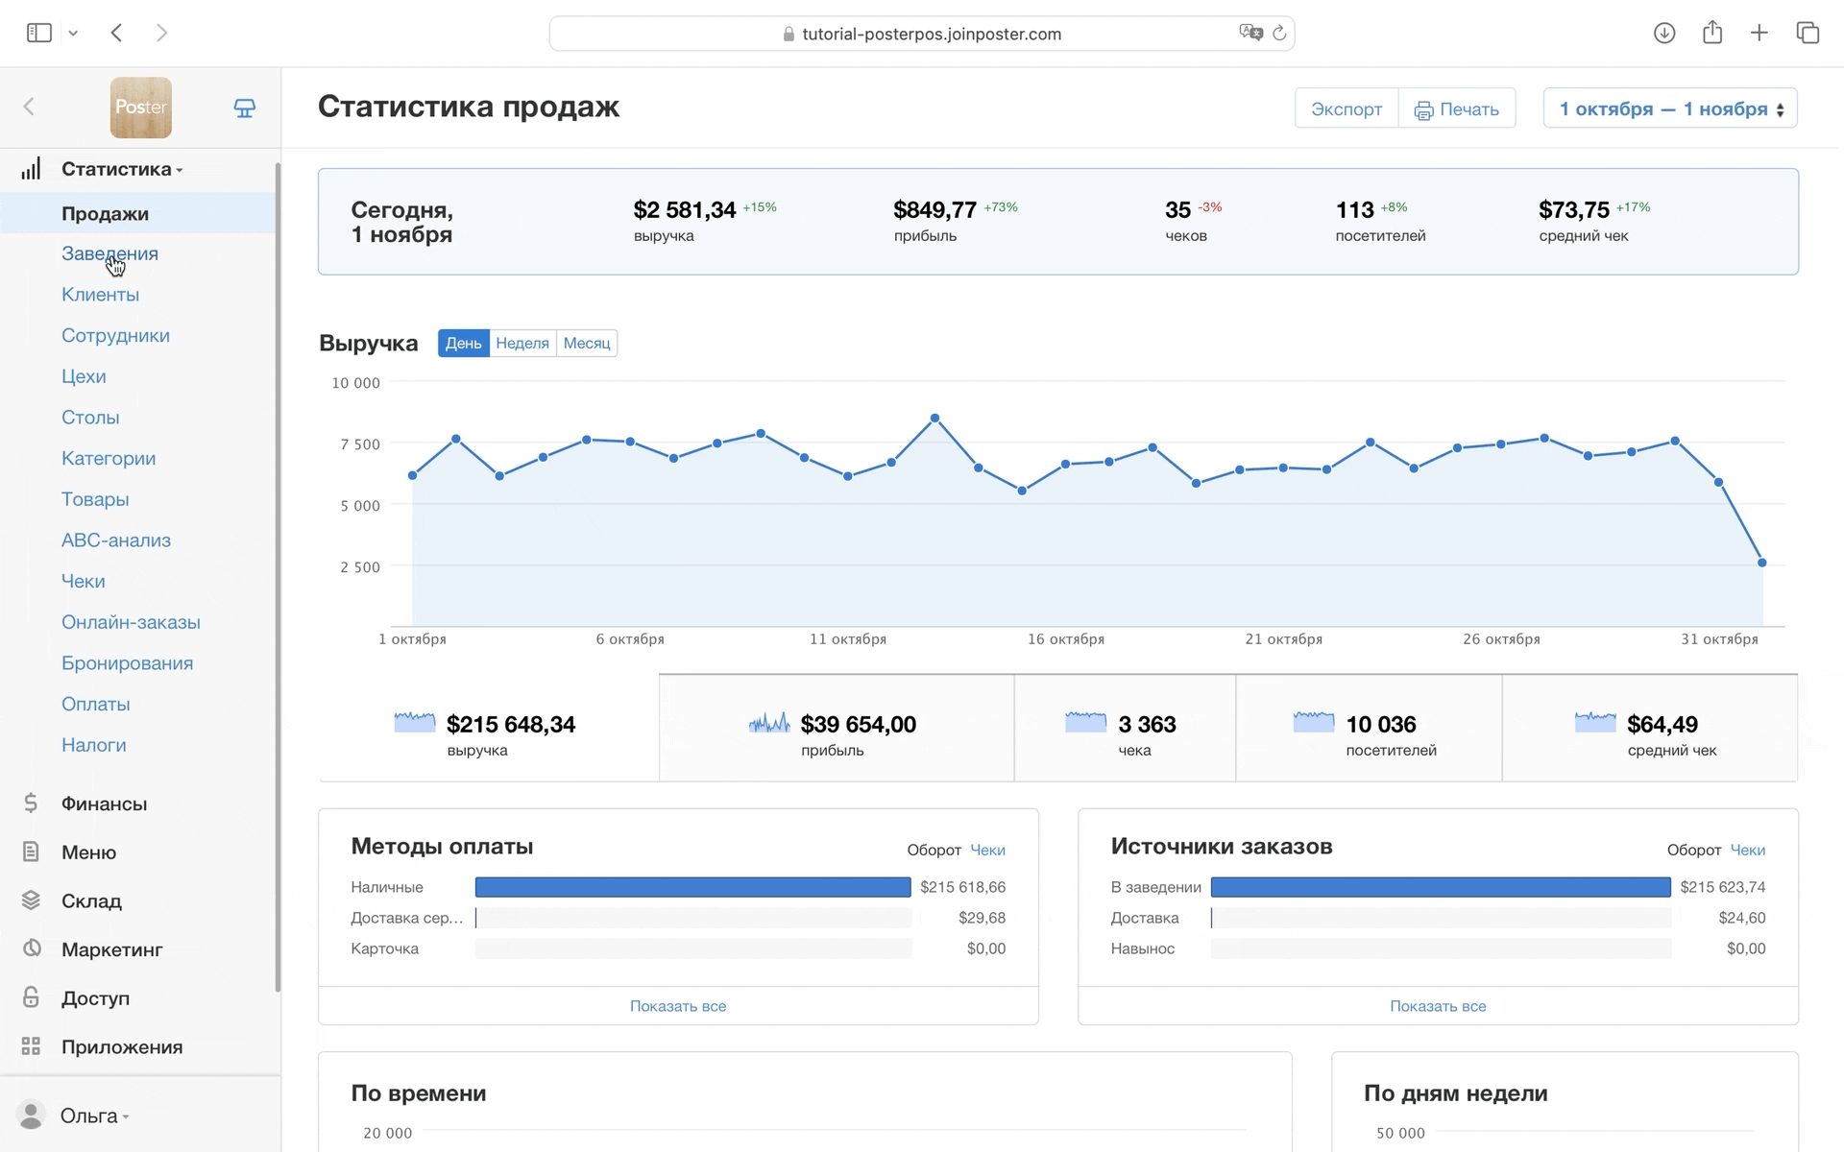1844x1152 pixels.
Task: Toggle payment methods to Чеки view
Action: [x=987, y=851]
